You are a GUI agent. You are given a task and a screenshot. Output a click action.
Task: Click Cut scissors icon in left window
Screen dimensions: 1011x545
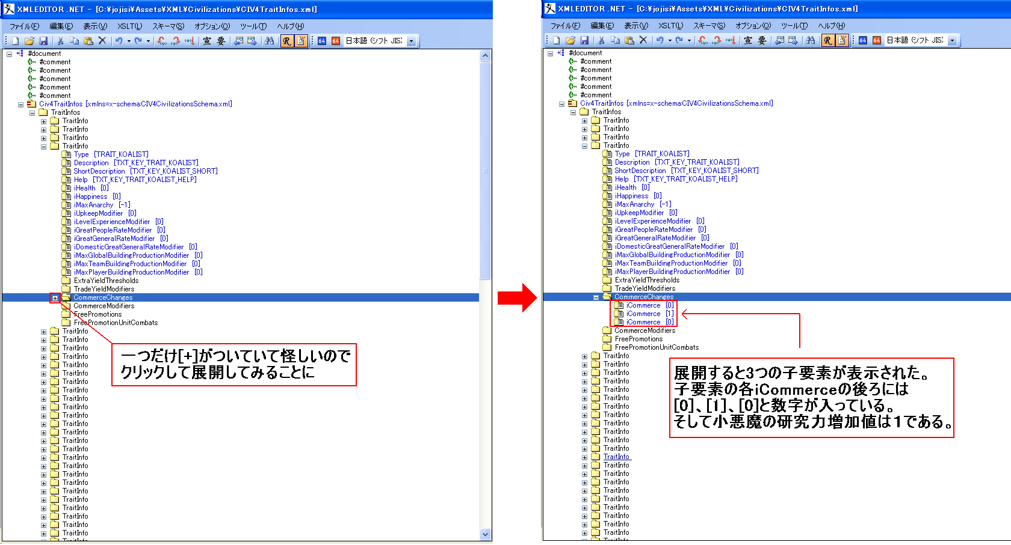click(x=60, y=41)
